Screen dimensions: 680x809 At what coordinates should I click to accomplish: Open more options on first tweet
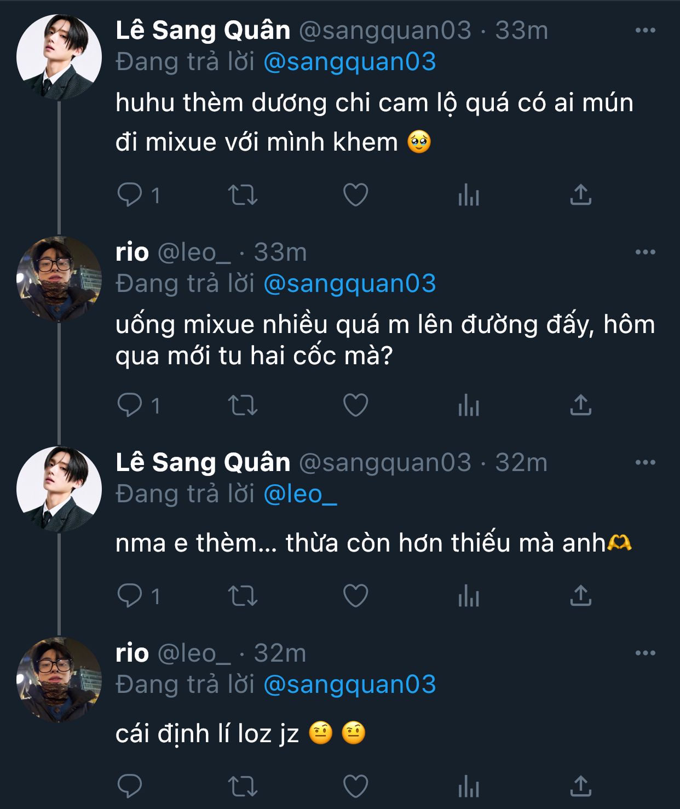point(645,31)
